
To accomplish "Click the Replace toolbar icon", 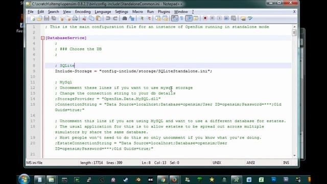I will coord(132,18).
